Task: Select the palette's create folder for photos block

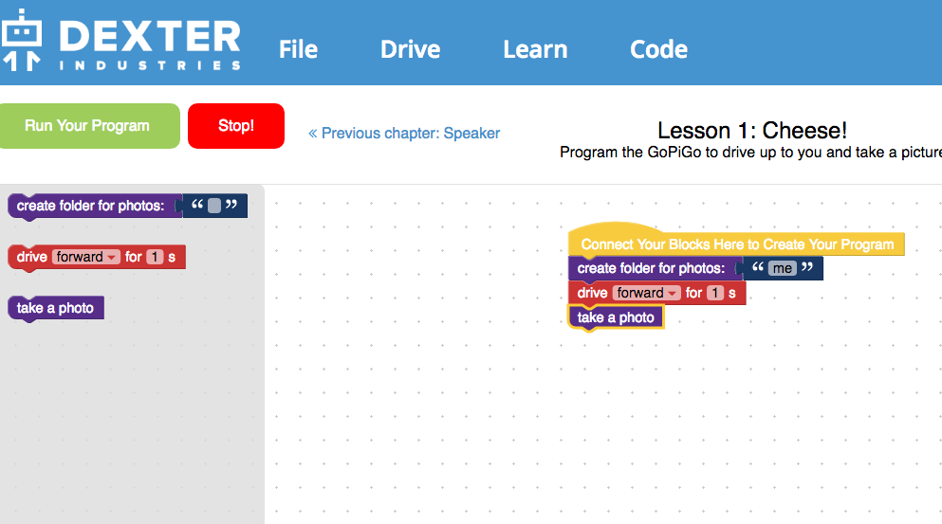Action: click(x=90, y=206)
